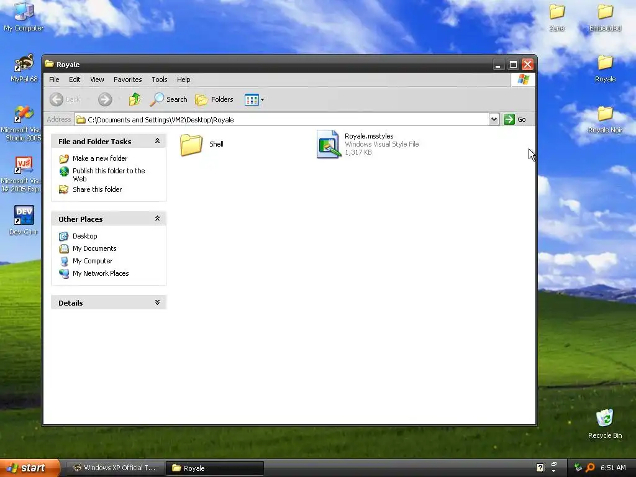Click inside the address path field
Image resolution: width=636 pixels, height=477 pixels.
(281, 120)
